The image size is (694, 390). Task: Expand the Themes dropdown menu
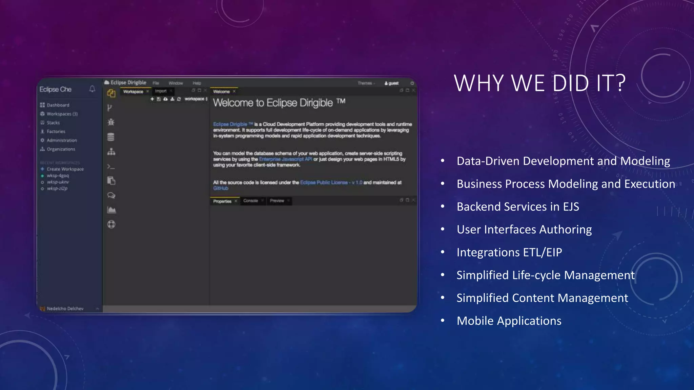click(366, 83)
